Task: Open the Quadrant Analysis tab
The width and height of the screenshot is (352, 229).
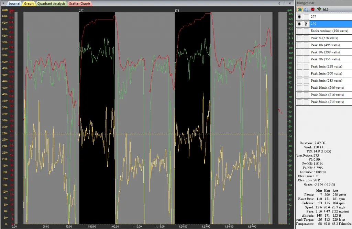Action: (51, 3)
